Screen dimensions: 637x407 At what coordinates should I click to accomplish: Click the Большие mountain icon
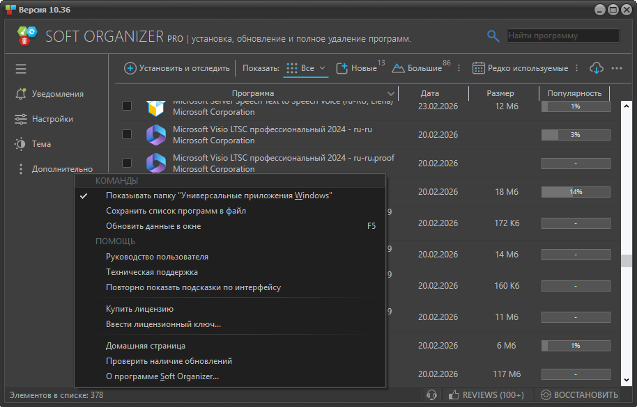tap(398, 68)
